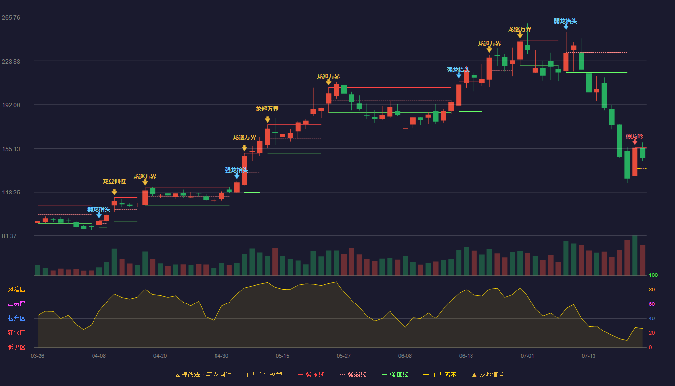
Task: Click the 07-01 date label
Action: 527,356
